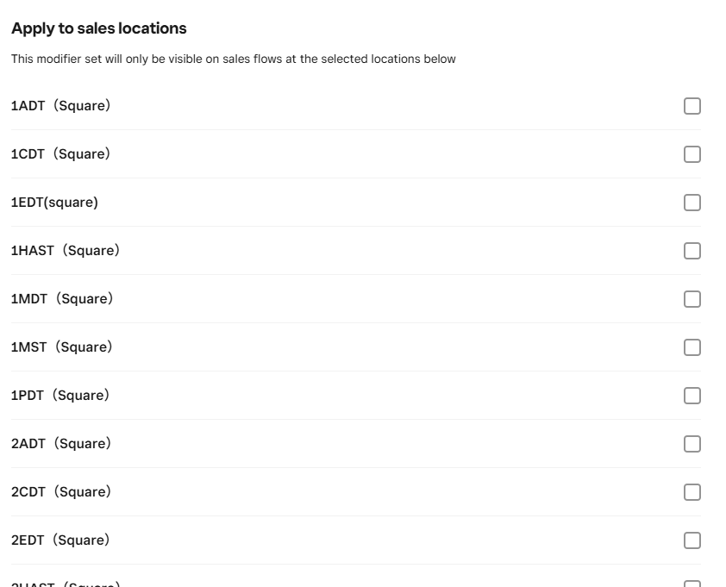Select the 1HAST (Square) checkbox
The image size is (726, 587).
(x=692, y=251)
